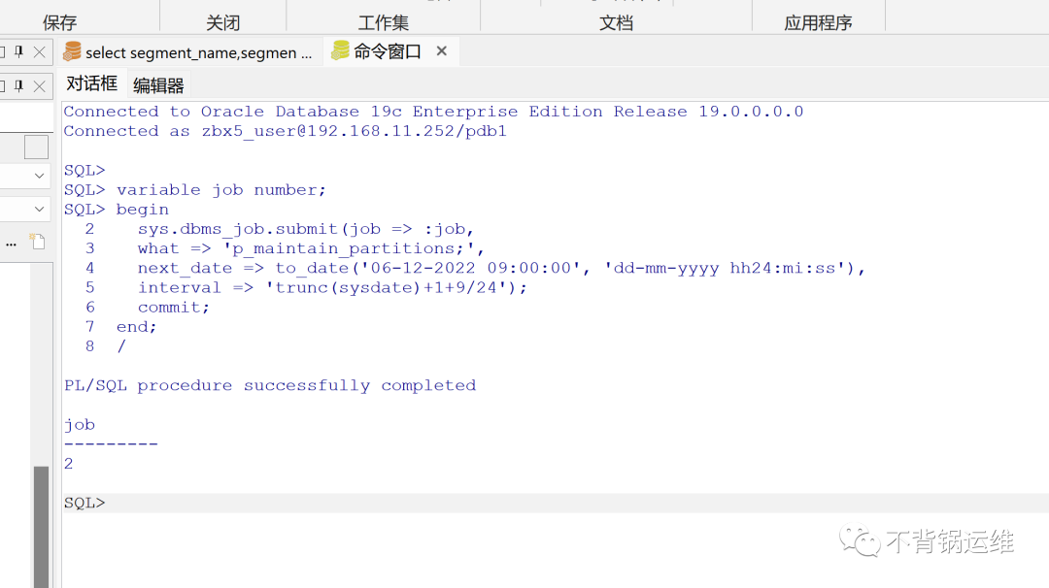Click the 'job' output column header

pos(80,425)
